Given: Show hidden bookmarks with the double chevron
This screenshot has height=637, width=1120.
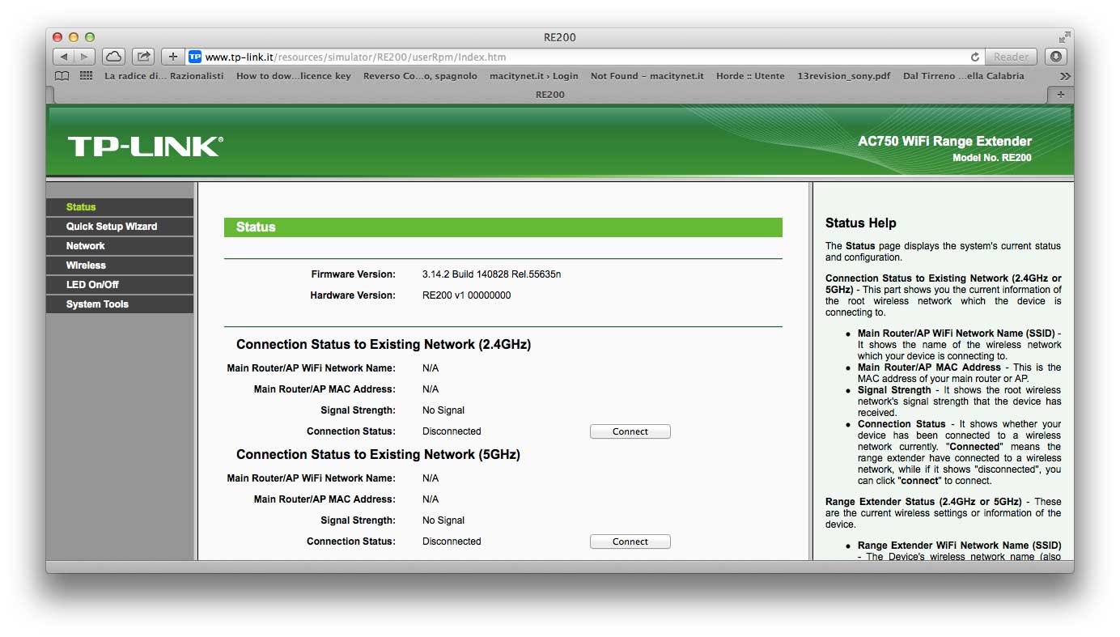Looking at the screenshot, I should pyautogui.click(x=1065, y=76).
